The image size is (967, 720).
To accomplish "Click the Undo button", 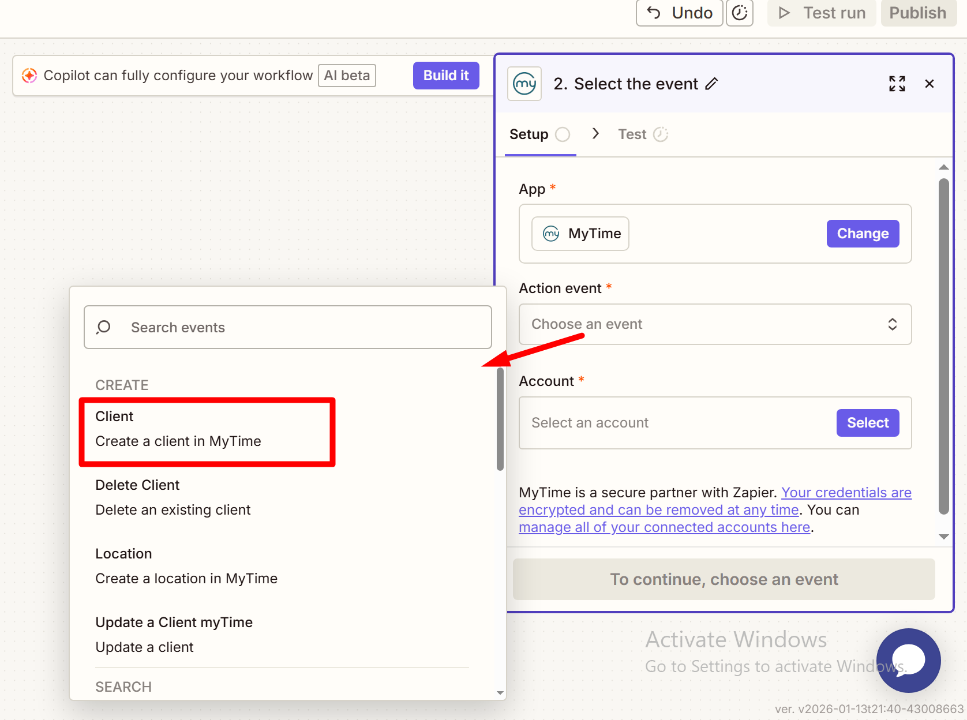I will click(679, 13).
